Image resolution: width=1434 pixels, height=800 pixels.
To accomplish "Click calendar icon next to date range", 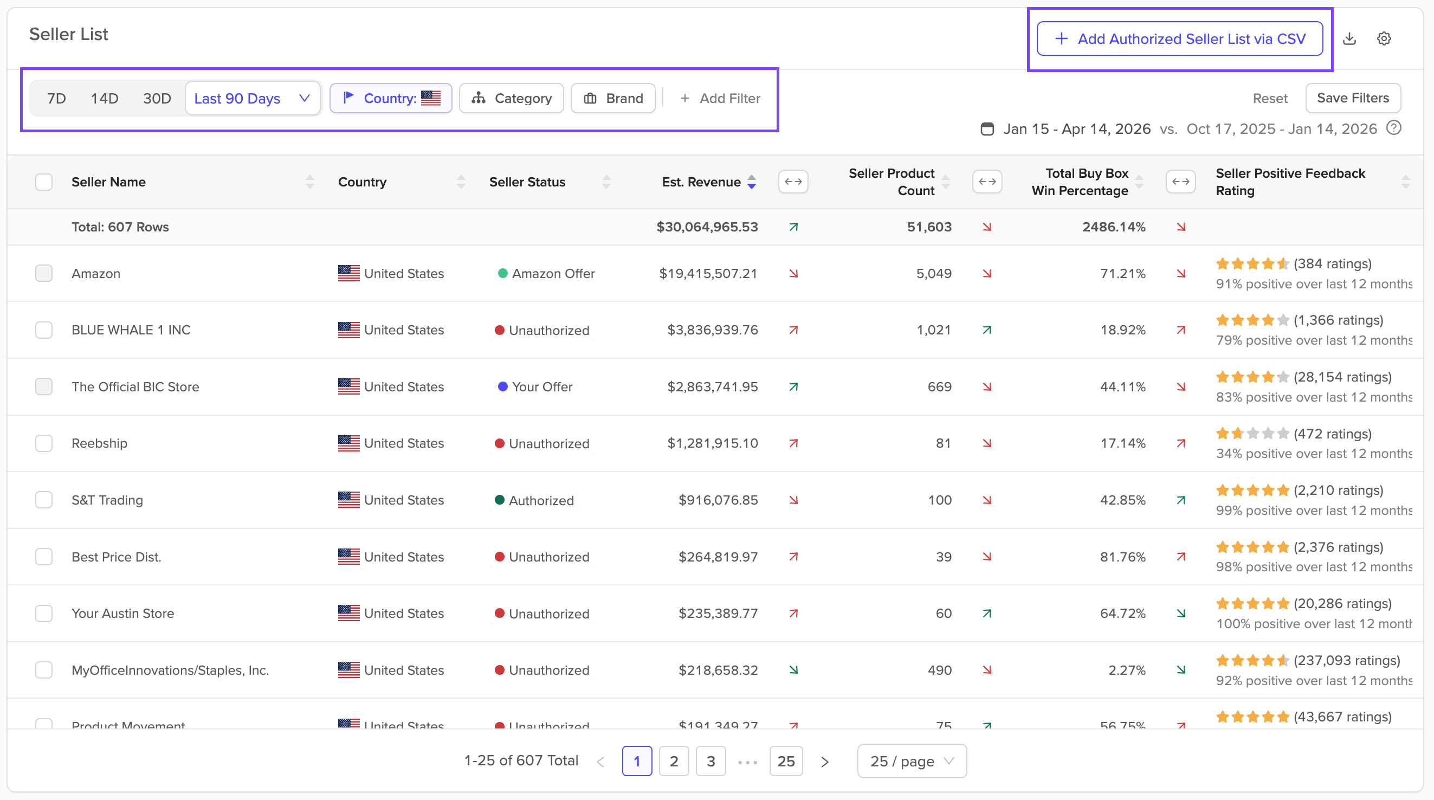I will pos(987,128).
